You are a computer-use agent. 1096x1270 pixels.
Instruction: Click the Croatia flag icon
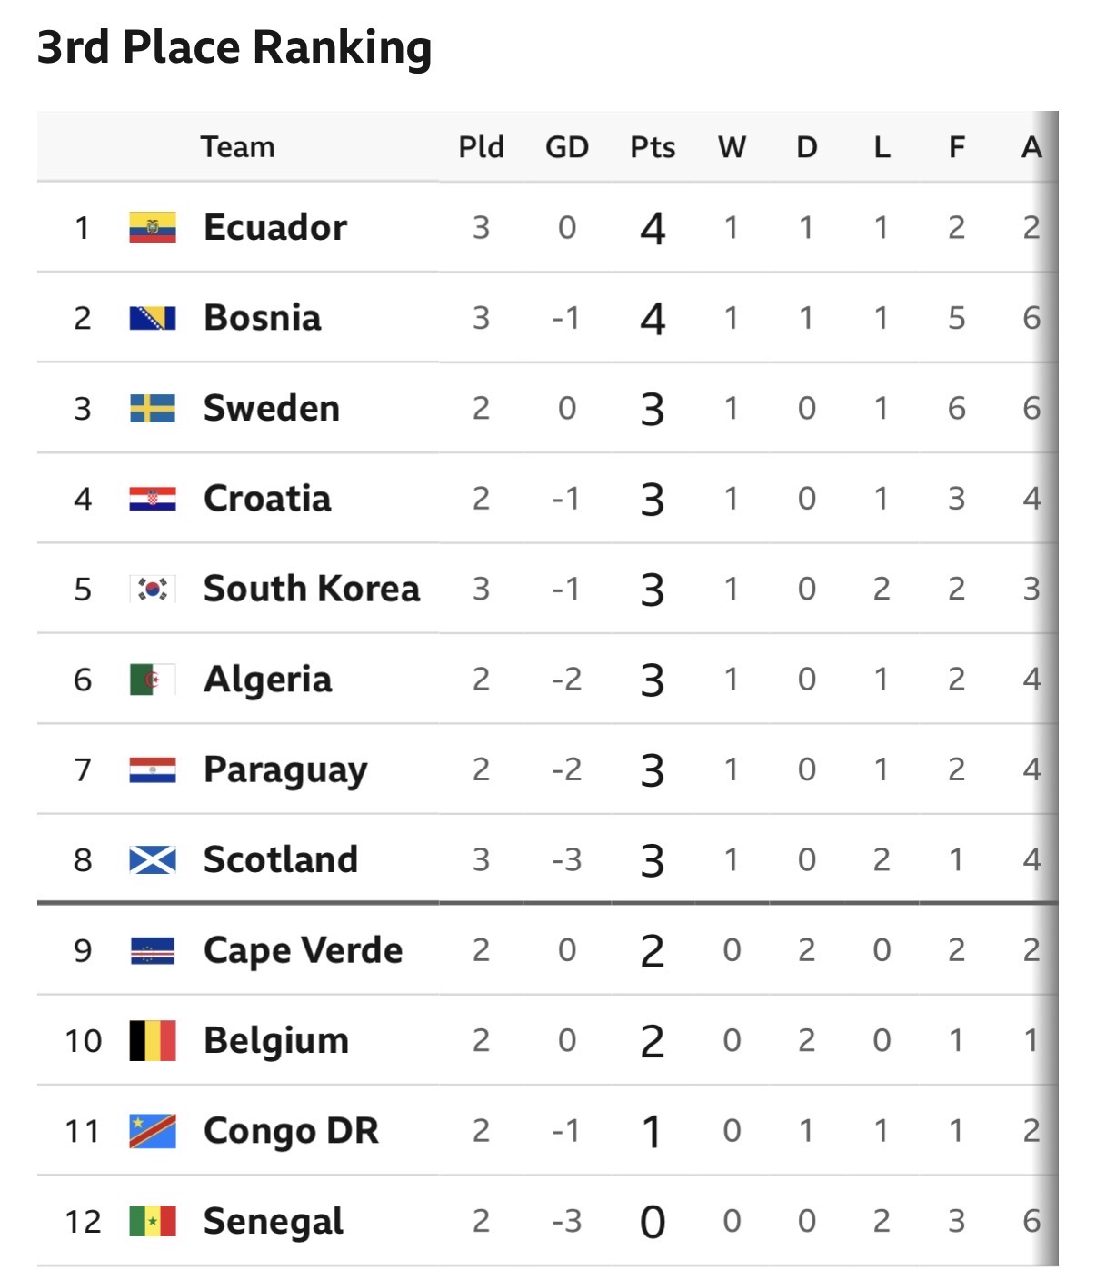click(153, 499)
